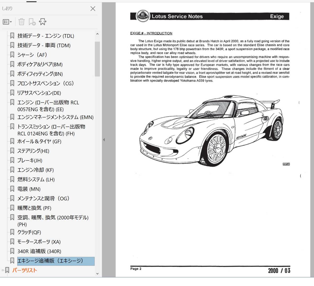Open 燃料システム (LH) bookmark
Viewport: 314px width, 286px height.
tap(36, 180)
